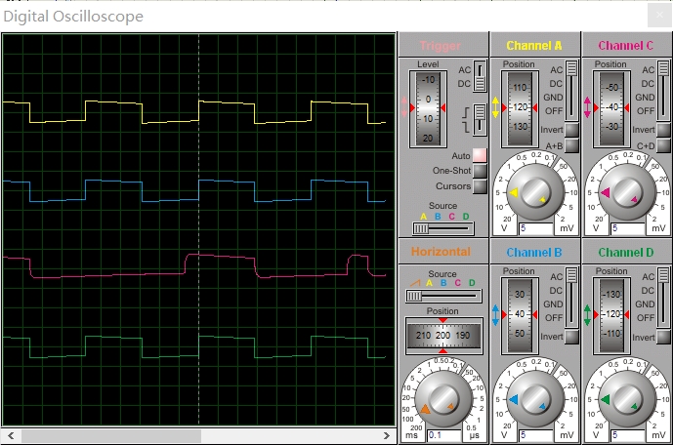Click Channel A coupling AC/DC/GND/OFF slider
Viewport: 673px width, 445px height.
[x=570, y=90]
